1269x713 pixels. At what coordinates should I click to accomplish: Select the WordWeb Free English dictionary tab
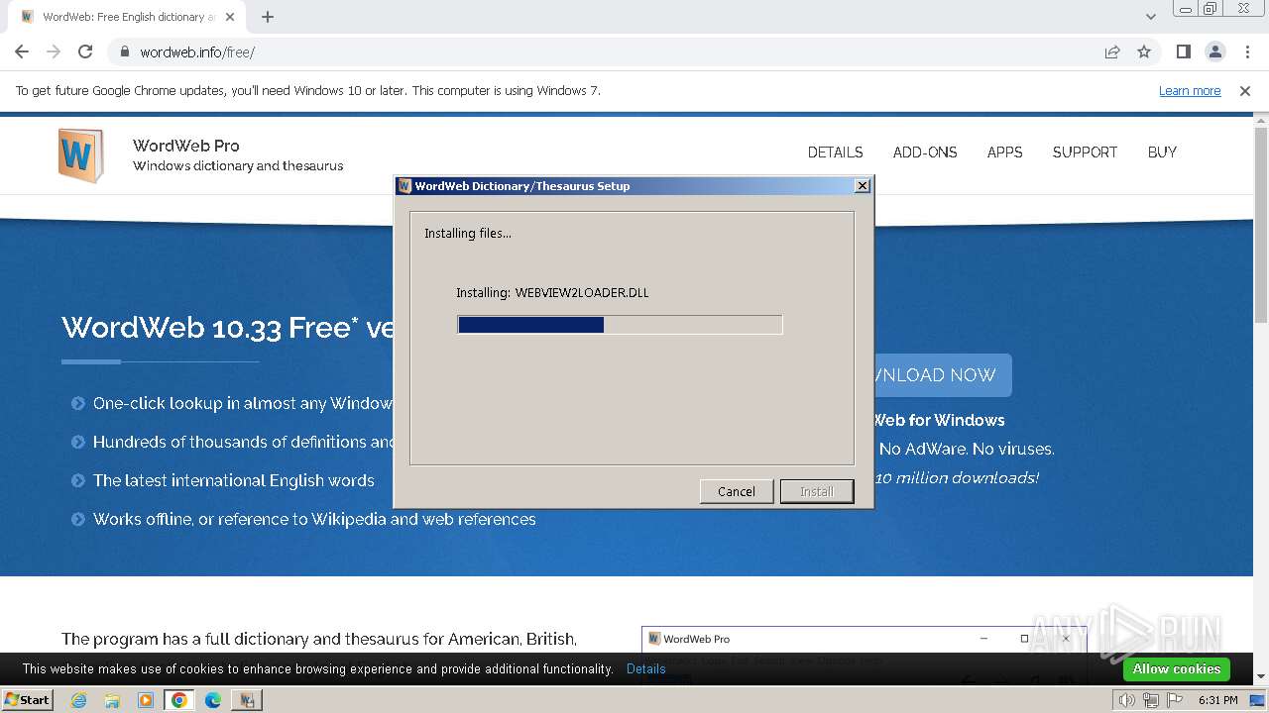(x=129, y=17)
